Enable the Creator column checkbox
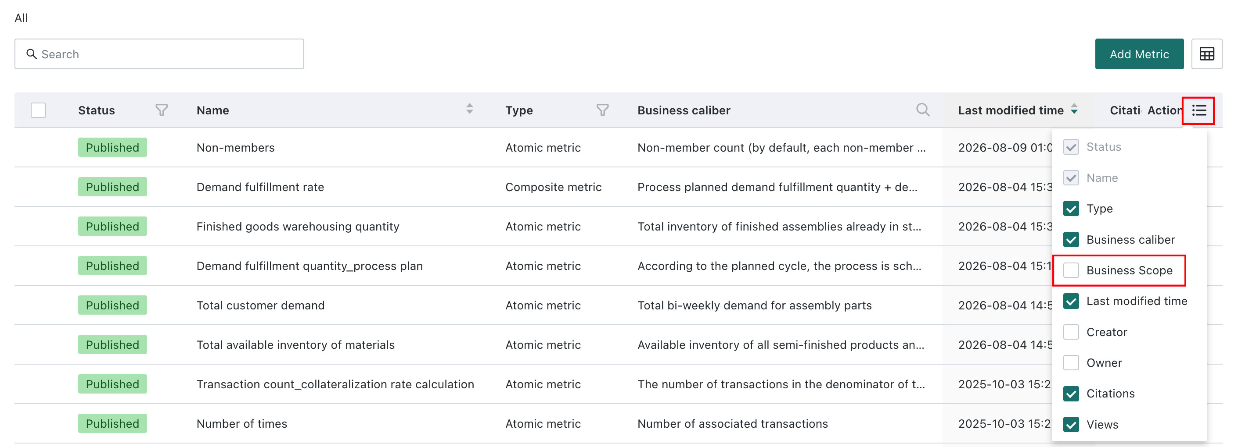Image resolution: width=1238 pixels, height=447 pixels. pyautogui.click(x=1071, y=332)
